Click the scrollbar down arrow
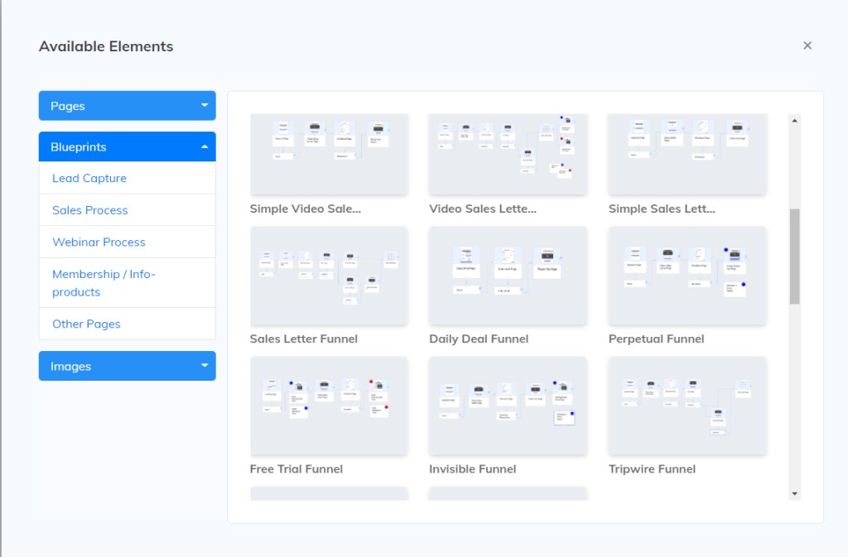Screen dimensions: 848x557 (795, 494)
